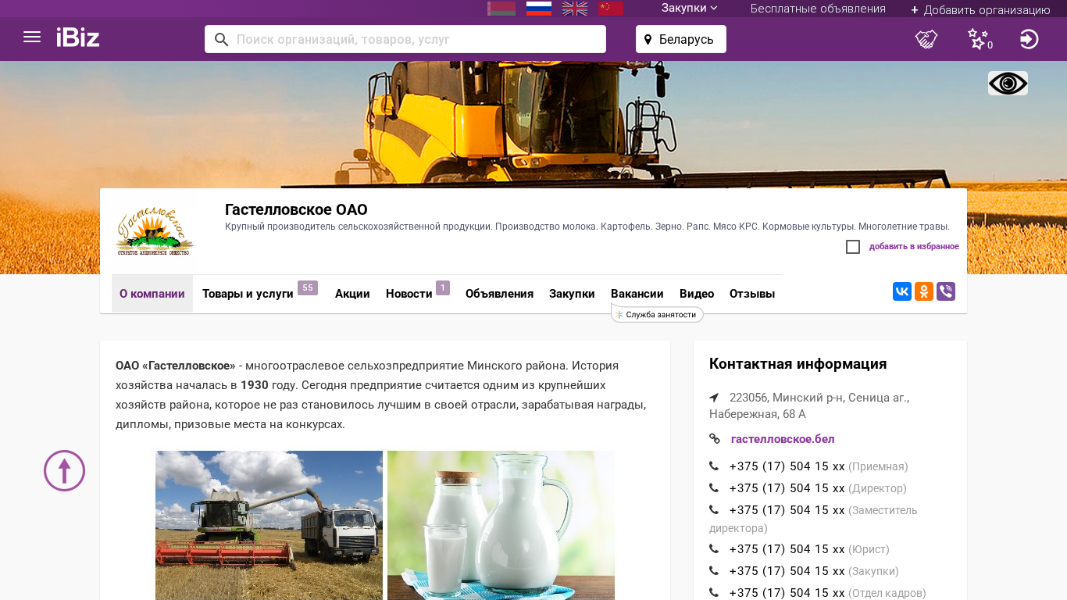Open the handshake partners icon
1067x600 pixels.
[x=926, y=39]
